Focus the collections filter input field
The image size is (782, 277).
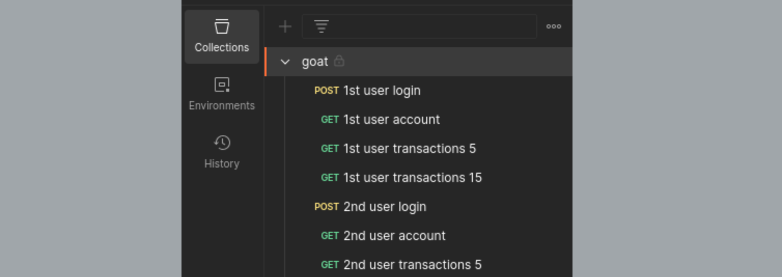430,26
